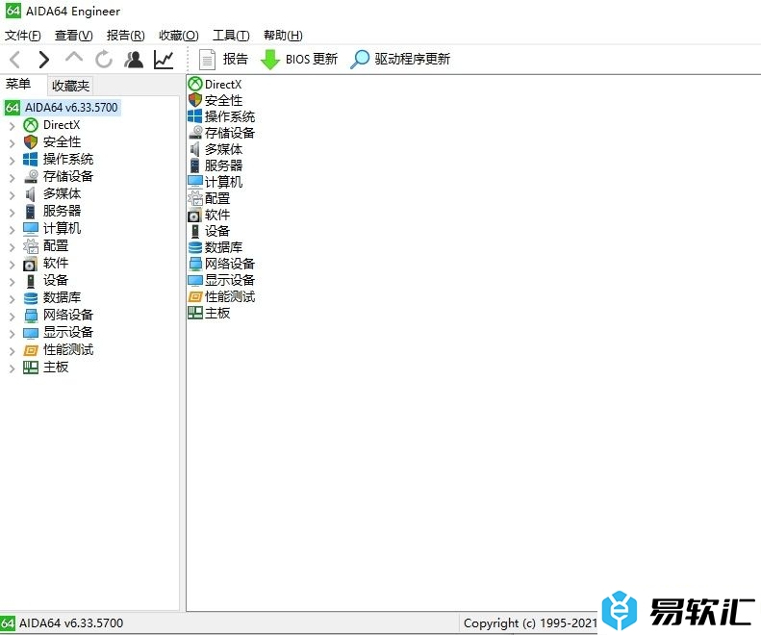
Task: Select 显示设备 in the left tree
Action: (x=68, y=333)
